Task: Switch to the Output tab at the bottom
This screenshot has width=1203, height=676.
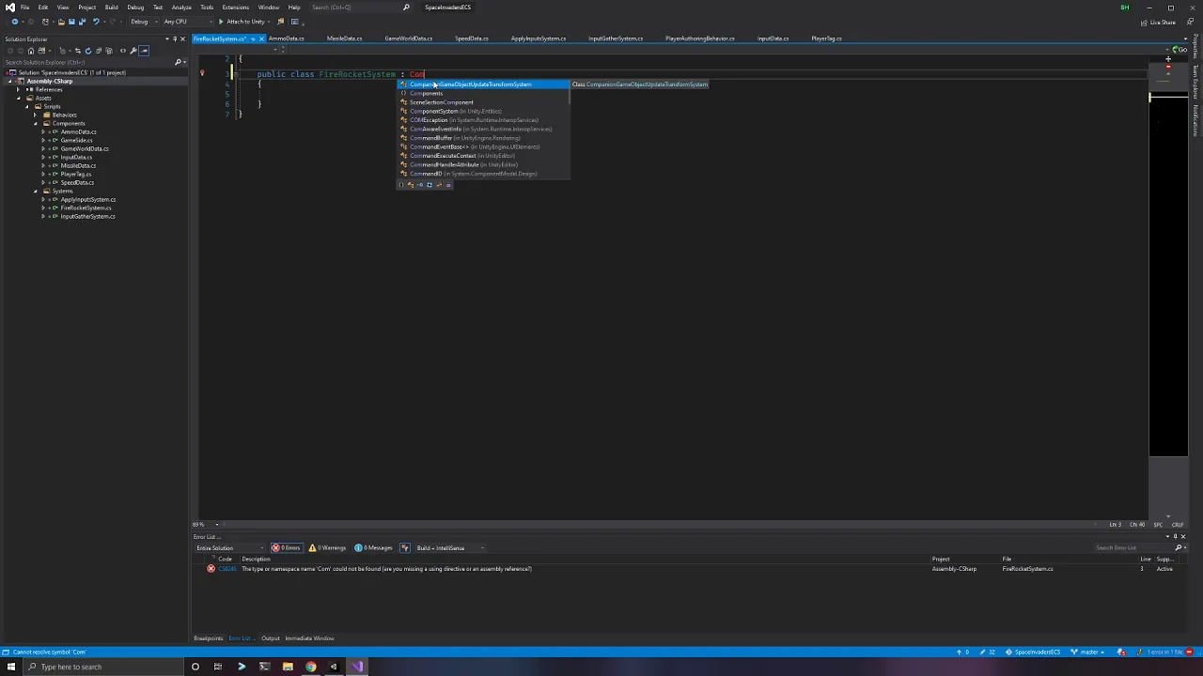Action: coord(271,638)
